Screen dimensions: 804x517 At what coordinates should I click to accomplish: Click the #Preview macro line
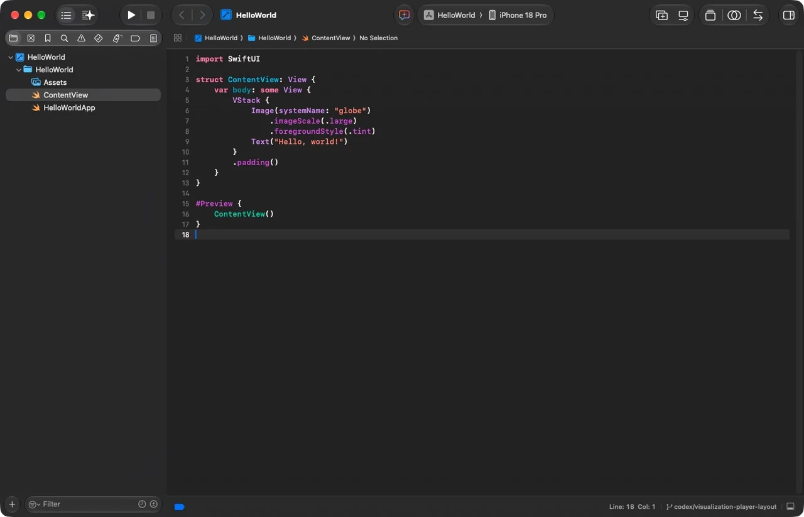tap(219, 204)
